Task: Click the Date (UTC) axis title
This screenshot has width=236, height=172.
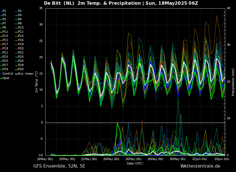Action: point(135,163)
